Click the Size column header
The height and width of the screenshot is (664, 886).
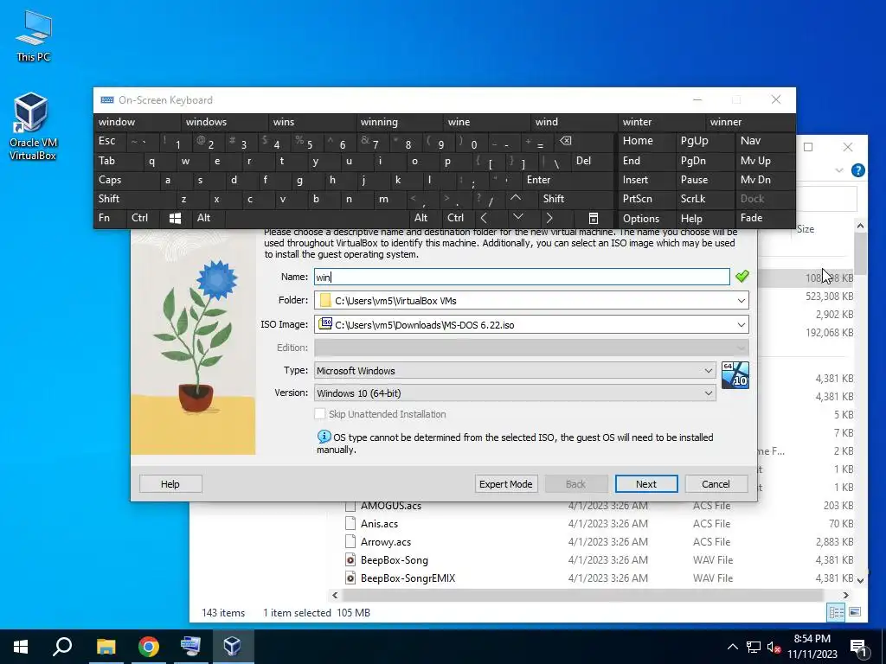tap(806, 228)
